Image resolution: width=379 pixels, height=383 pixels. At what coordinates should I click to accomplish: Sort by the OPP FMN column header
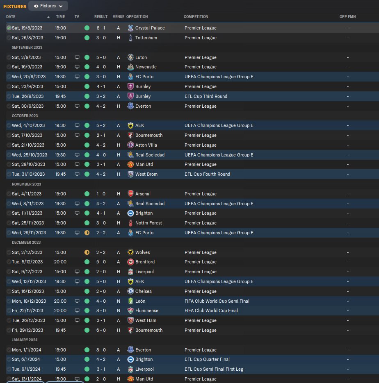347,17
